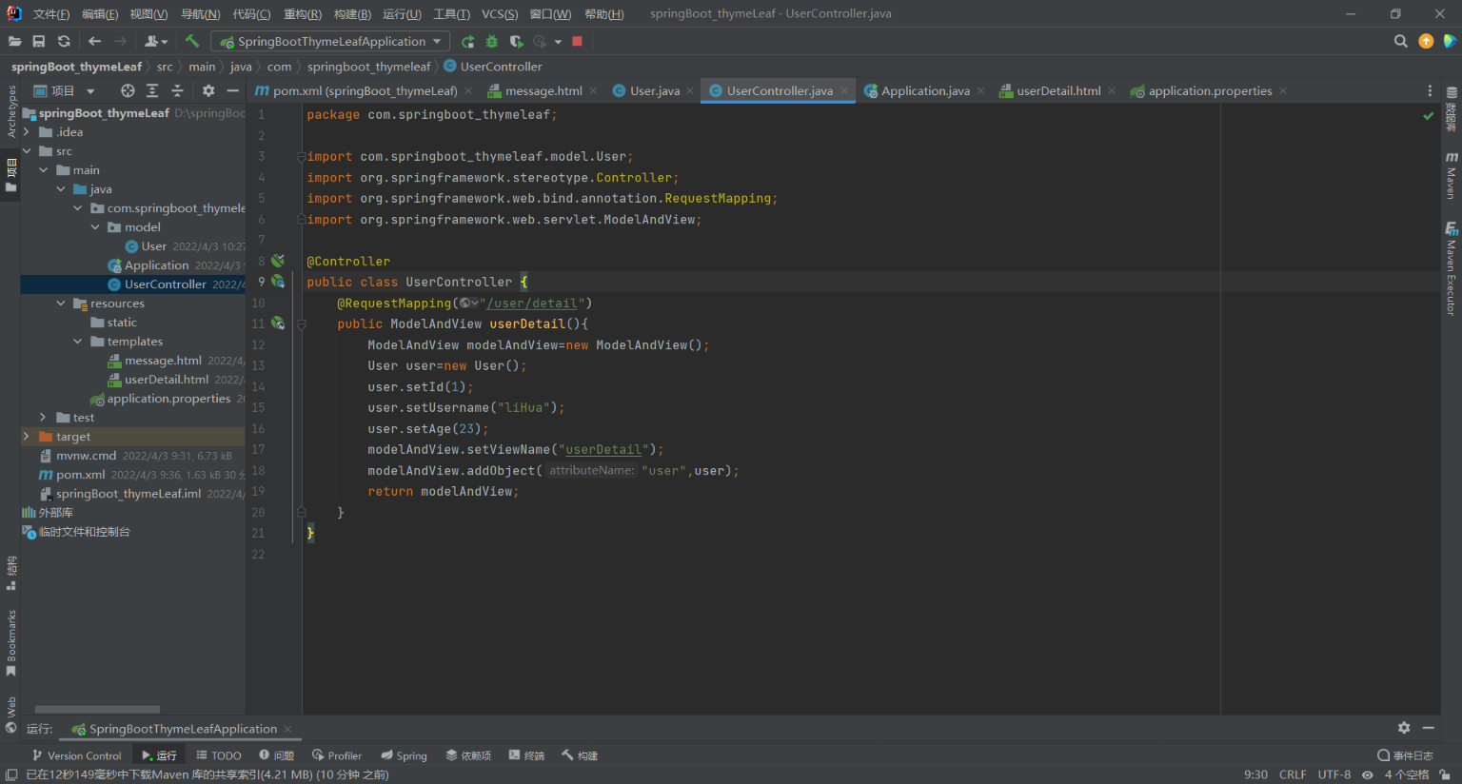Click gutter bean icon on line 8

pyautogui.click(x=278, y=260)
